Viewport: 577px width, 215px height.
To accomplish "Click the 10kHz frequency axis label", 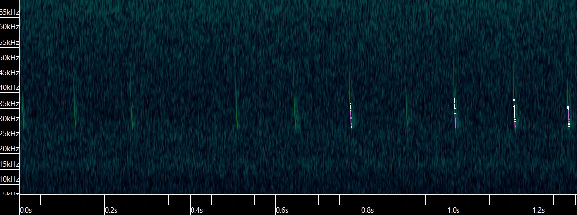I will tap(9, 179).
